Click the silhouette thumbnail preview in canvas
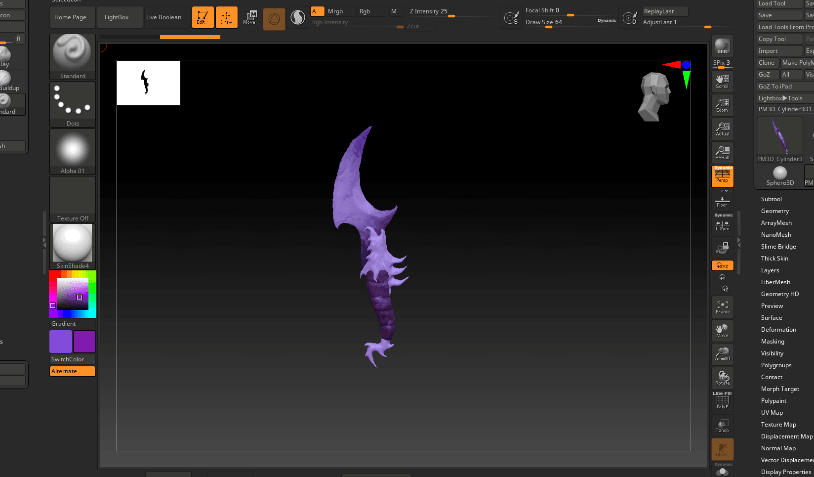 coord(149,83)
